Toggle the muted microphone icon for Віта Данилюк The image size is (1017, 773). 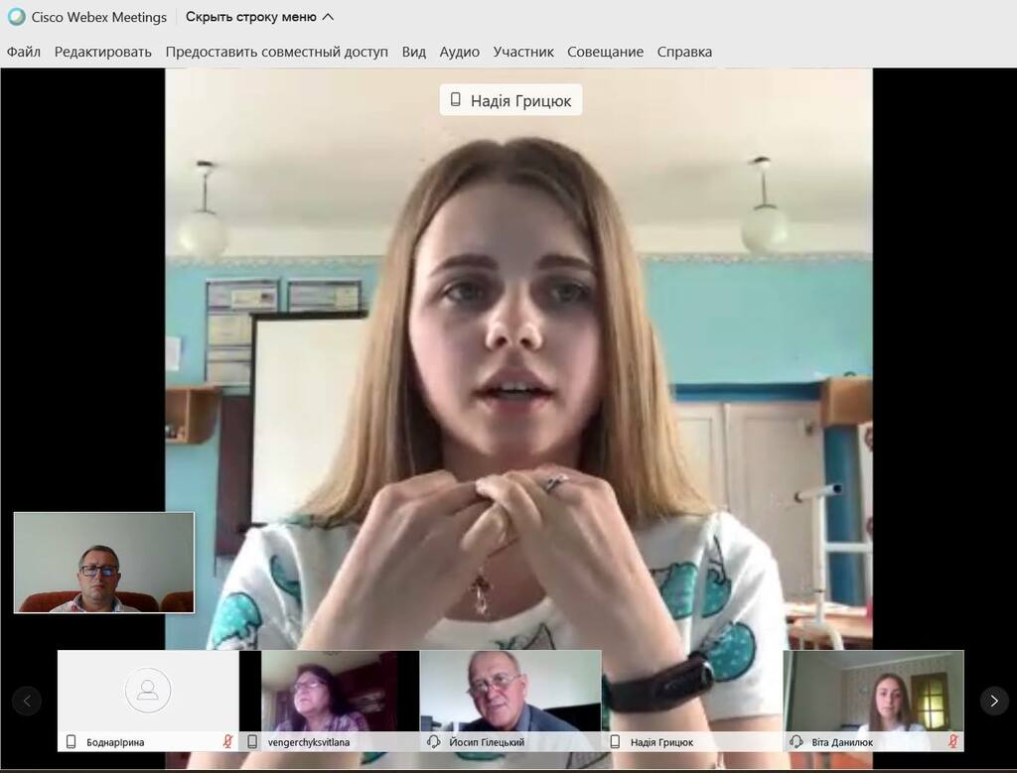[952, 740]
